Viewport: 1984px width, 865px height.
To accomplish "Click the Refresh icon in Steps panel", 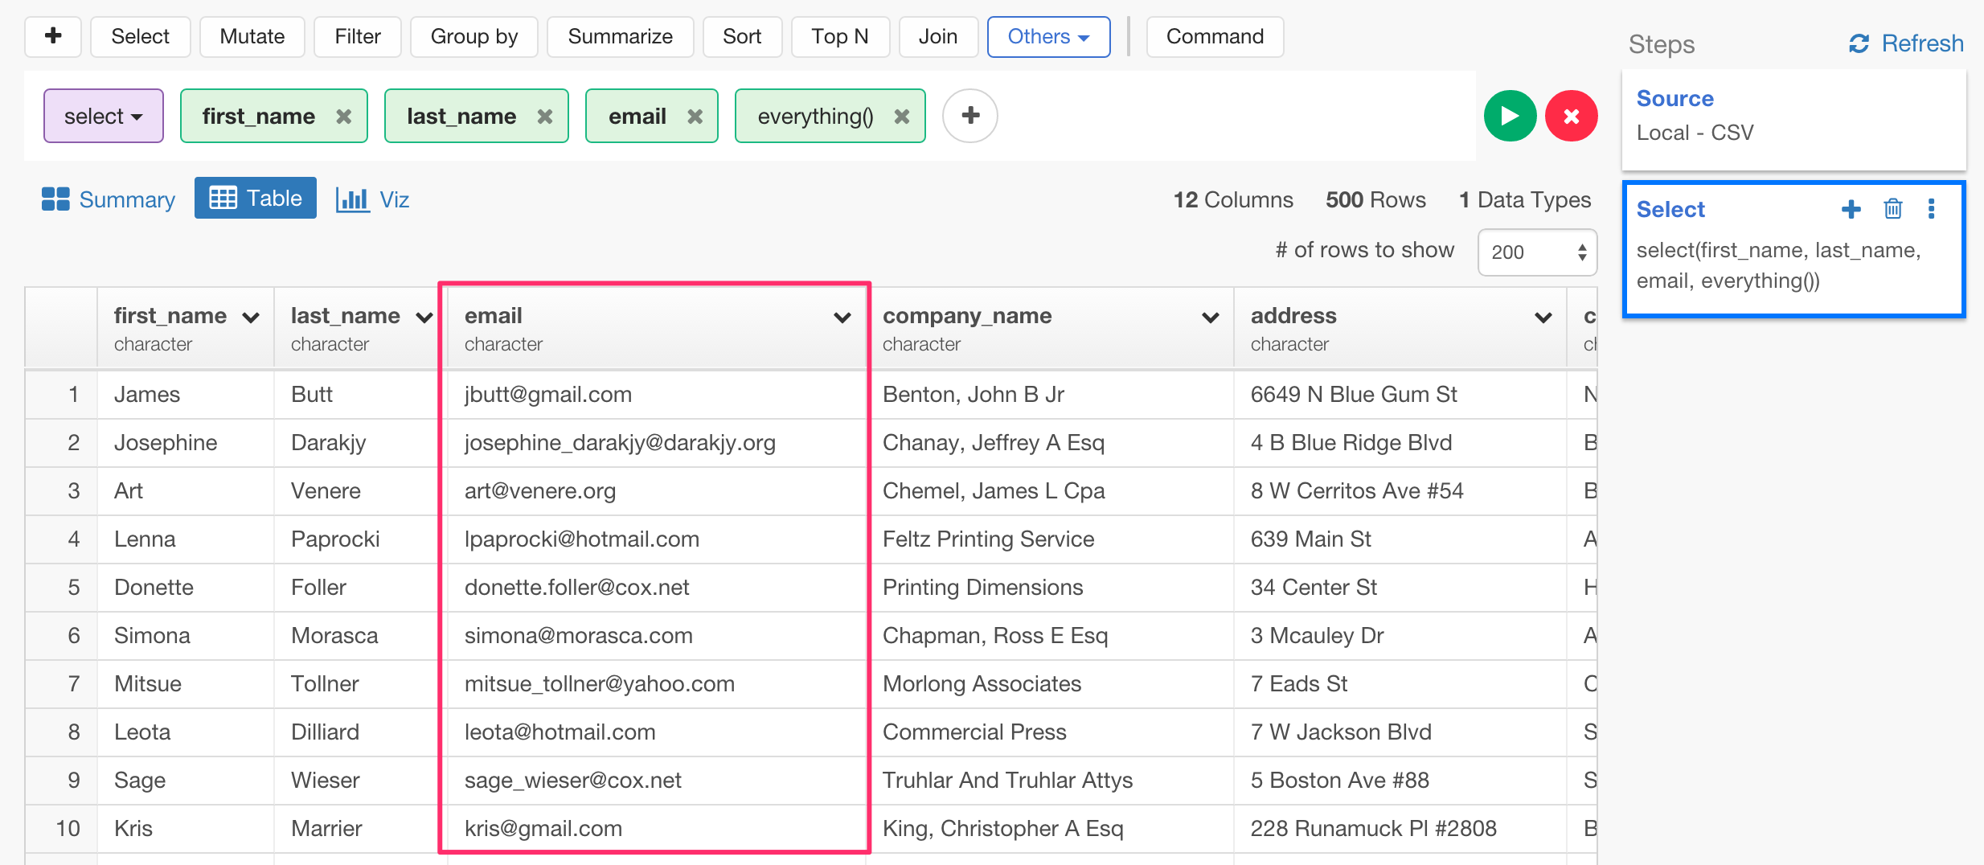I will (x=1859, y=43).
